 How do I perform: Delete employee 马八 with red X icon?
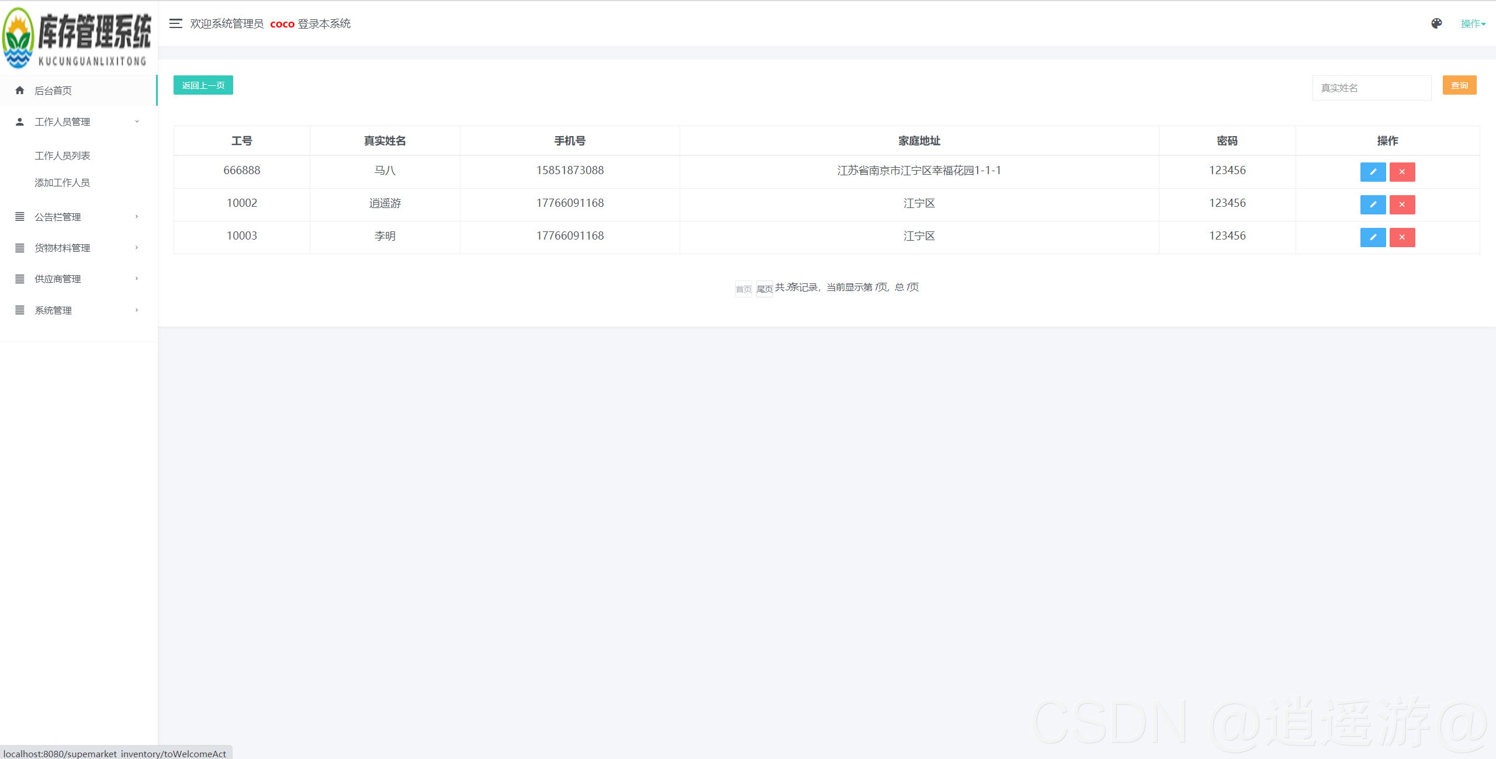(x=1402, y=172)
